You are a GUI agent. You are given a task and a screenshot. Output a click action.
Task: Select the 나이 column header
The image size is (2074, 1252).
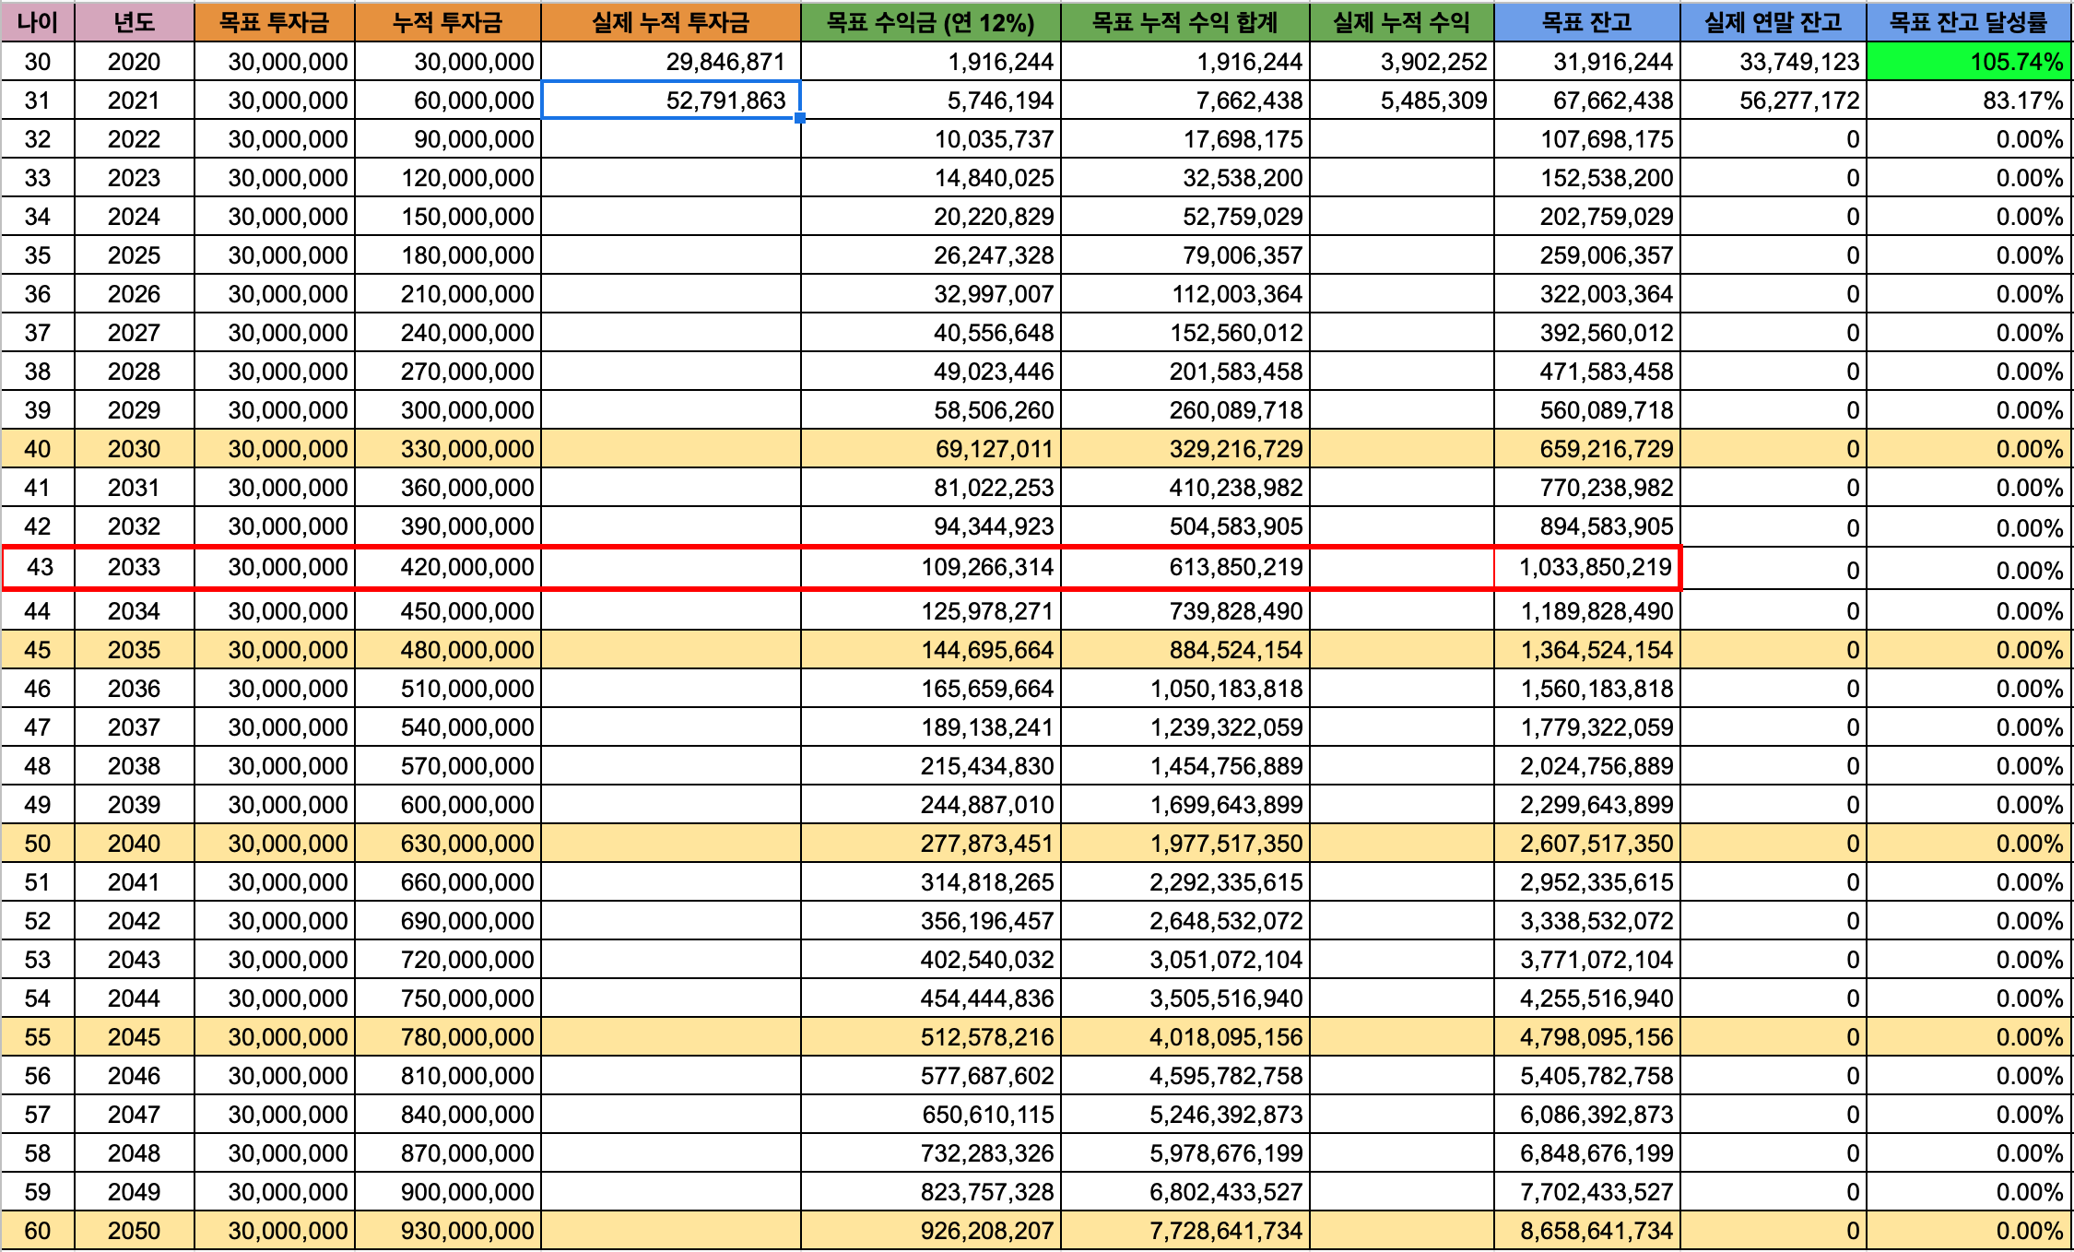(38, 21)
